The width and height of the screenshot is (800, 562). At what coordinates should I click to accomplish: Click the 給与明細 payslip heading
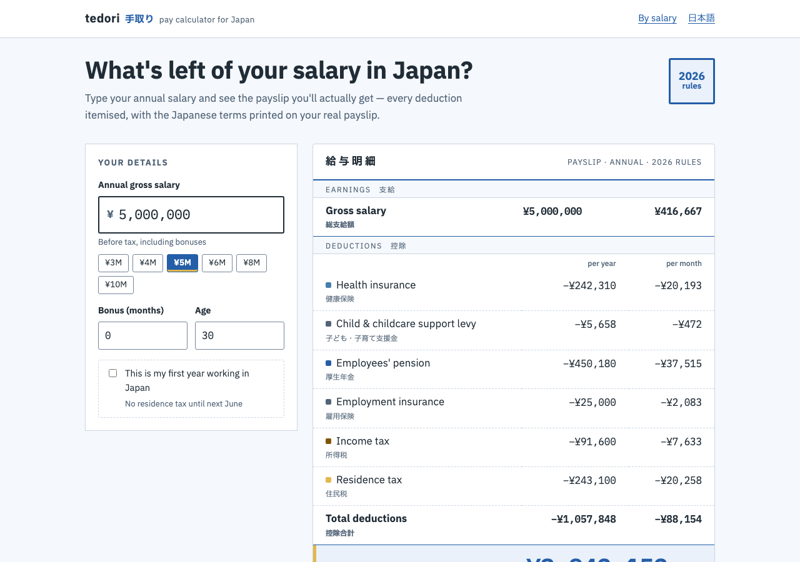[351, 161]
